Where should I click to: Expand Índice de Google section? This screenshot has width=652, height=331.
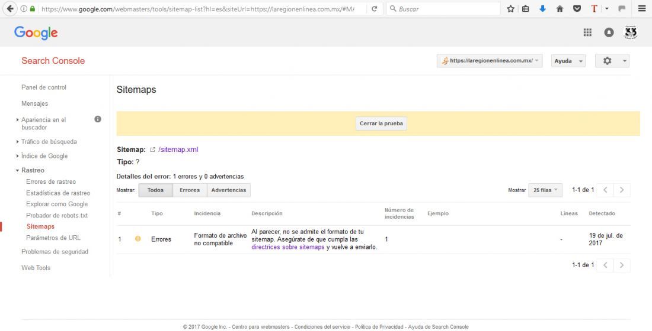17,156
